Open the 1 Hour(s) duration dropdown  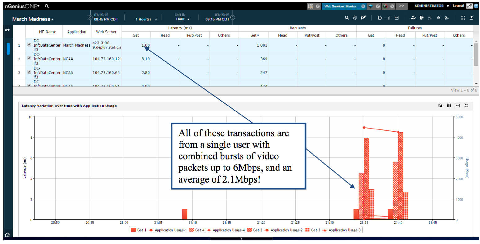click(146, 19)
